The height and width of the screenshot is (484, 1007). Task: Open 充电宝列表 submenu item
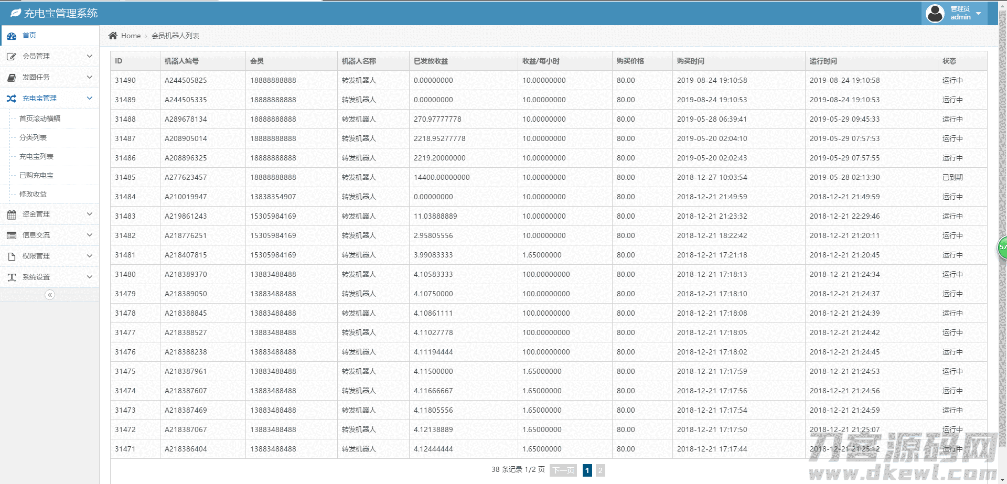click(36, 156)
